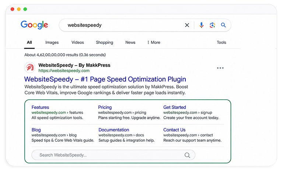Open the Pricing sitelink
This screenshot has width=283, height=170.
coord(105,107)
